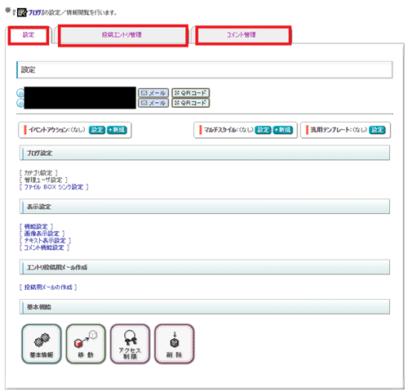Click 設定 button for 汎用テンプレート
This screenshot has height=392, width=408.
[x=377, y=130]
